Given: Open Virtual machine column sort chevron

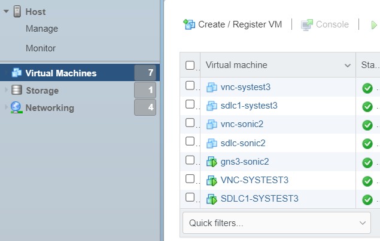Looking at the screenshot, I should click(x=348, y=65).
